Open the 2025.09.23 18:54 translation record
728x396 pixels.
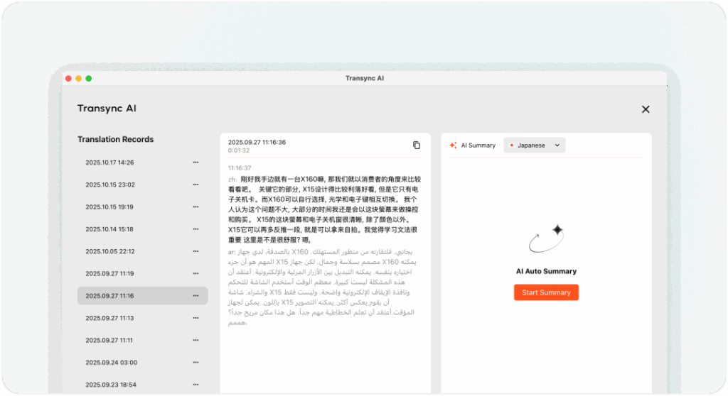pyautogui.click(x=109, y=385)
